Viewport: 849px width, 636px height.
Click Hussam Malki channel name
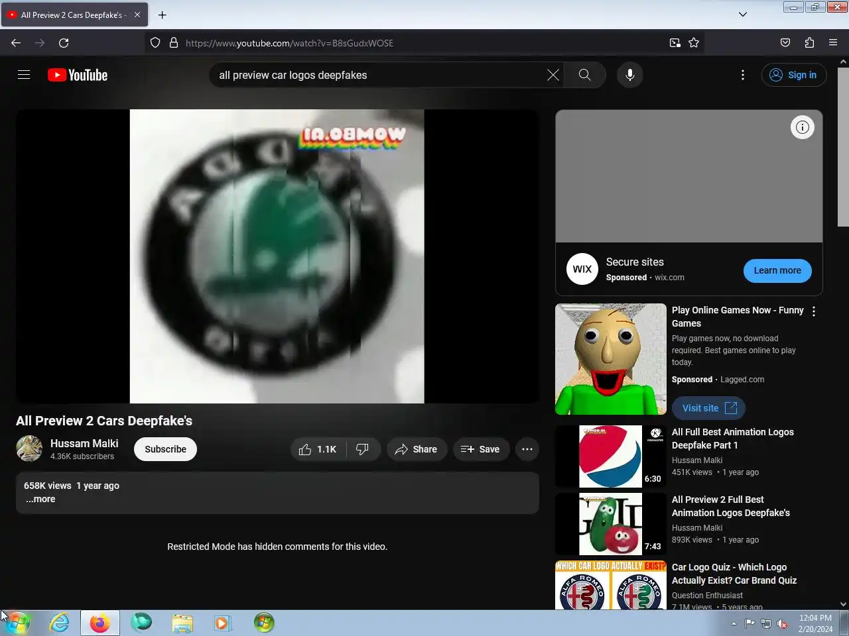84,443
